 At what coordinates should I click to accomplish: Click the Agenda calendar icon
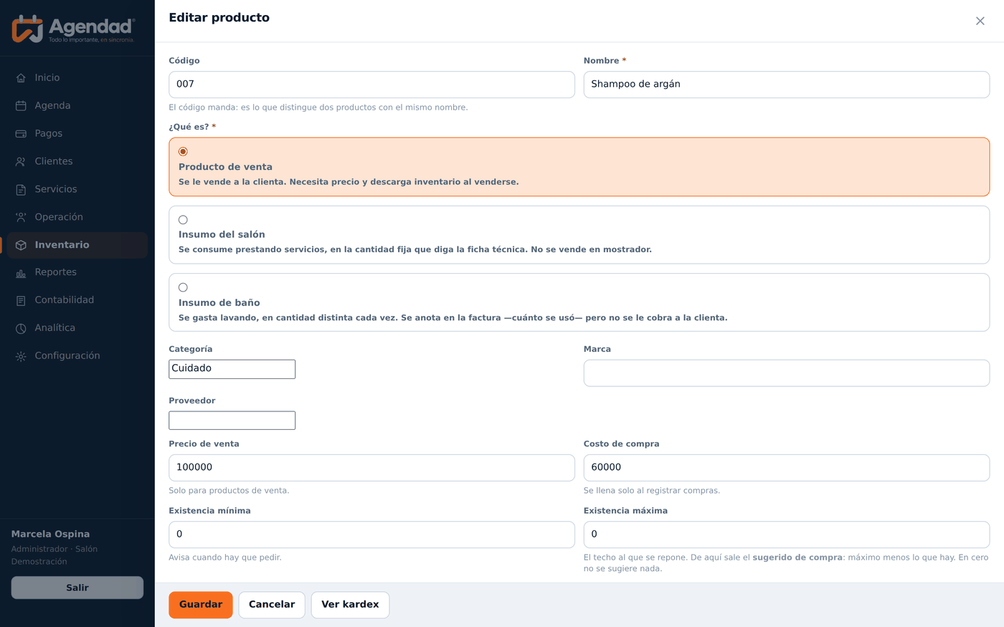[x=21, y=106]
